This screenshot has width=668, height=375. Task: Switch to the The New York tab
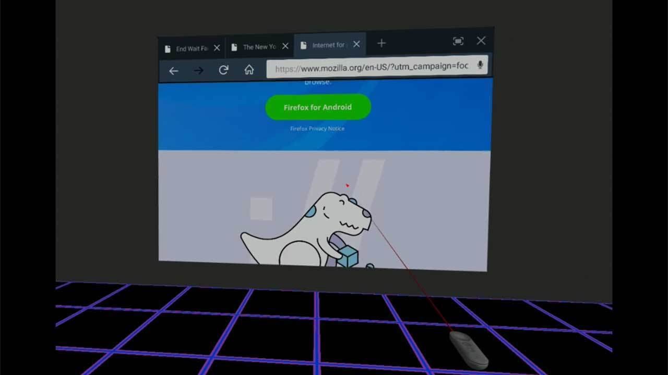260,46
